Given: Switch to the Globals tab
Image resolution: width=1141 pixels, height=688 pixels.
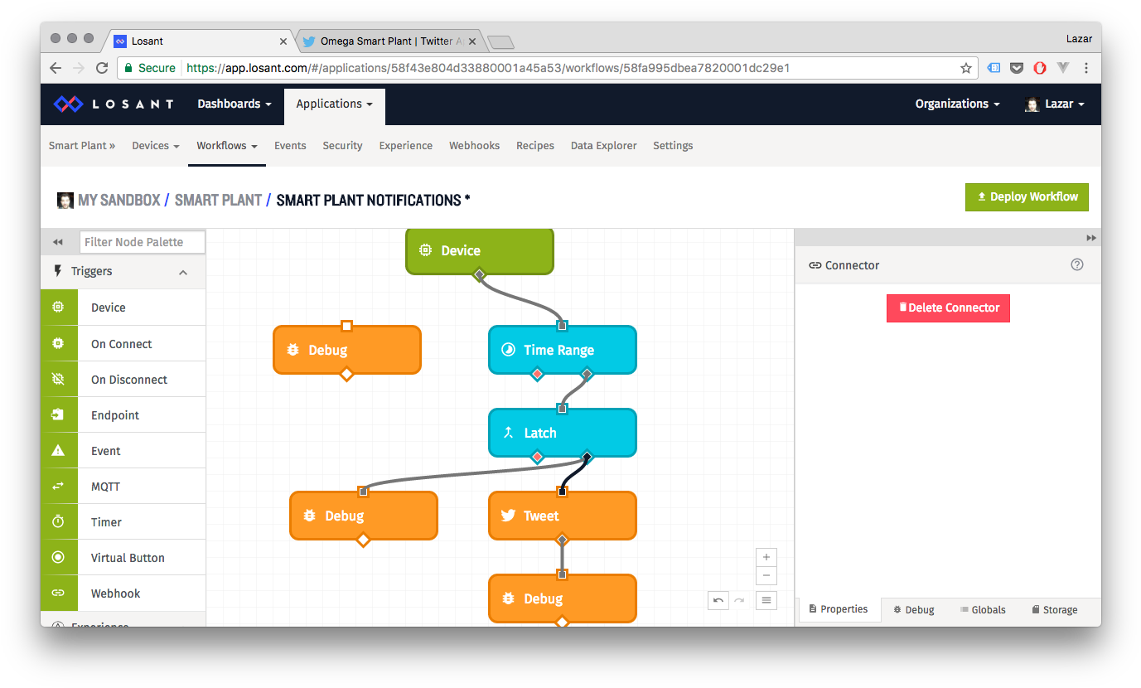Looking at the screenshot, I should pyautogui.click(x=983, y=609).
